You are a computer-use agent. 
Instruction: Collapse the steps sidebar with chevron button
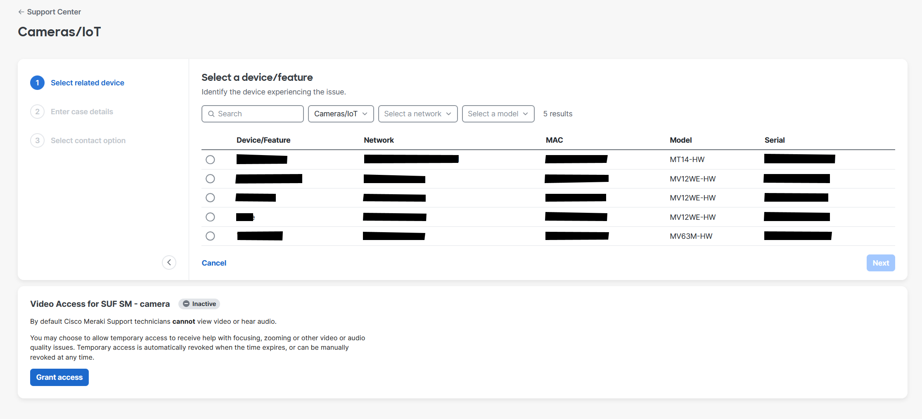[169, 262]
